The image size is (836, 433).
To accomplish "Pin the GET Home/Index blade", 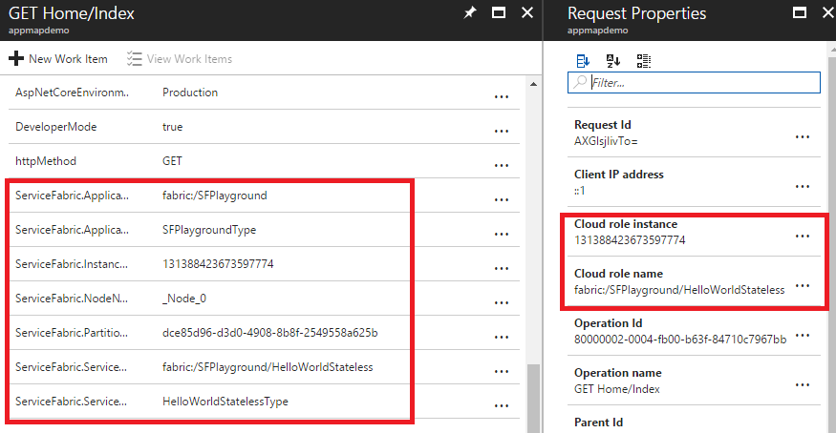I will coord(470,12).
